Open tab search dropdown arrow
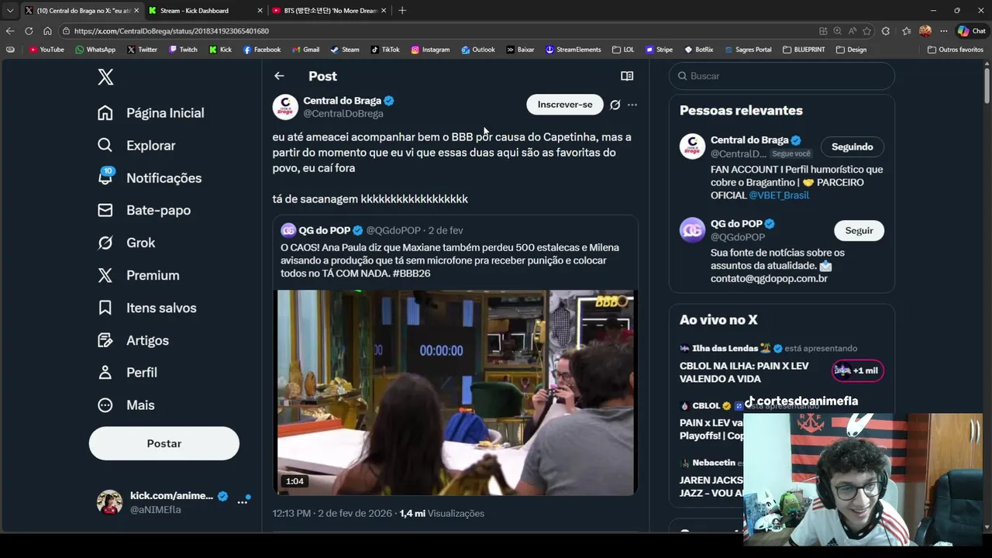The width and height of the screenshot is (992, 558). tap(9, 11)
